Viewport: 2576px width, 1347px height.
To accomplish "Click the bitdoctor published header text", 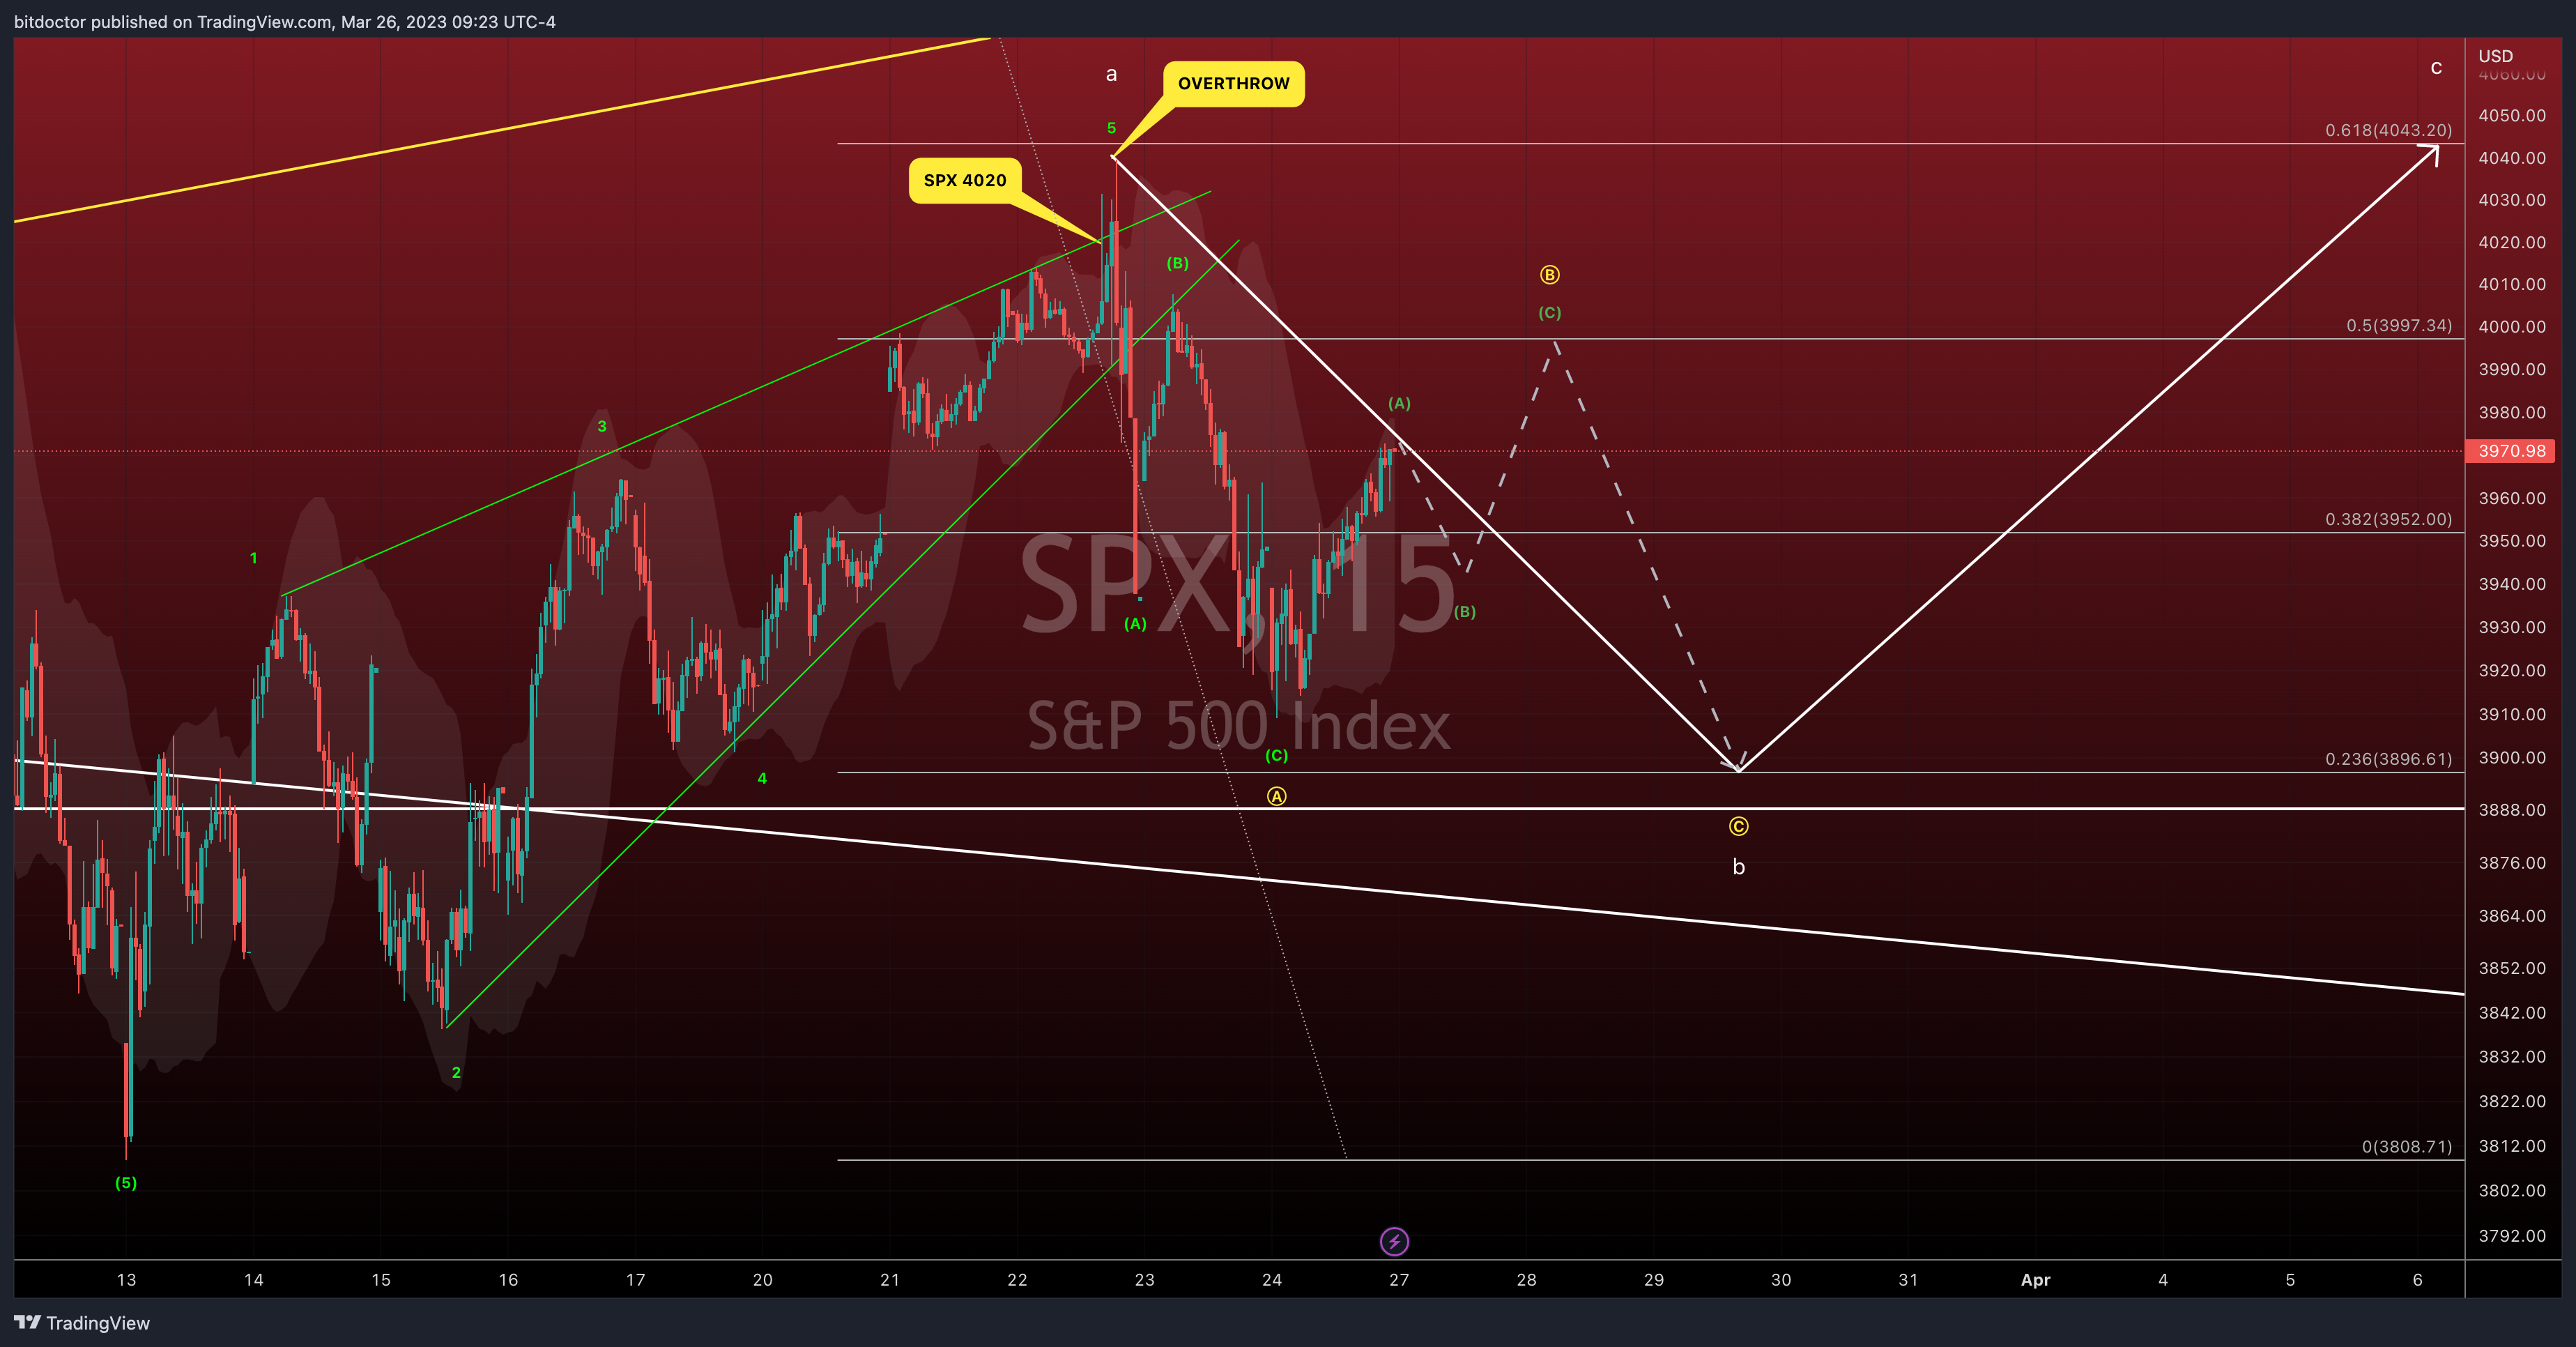I will tap(285, 22).
